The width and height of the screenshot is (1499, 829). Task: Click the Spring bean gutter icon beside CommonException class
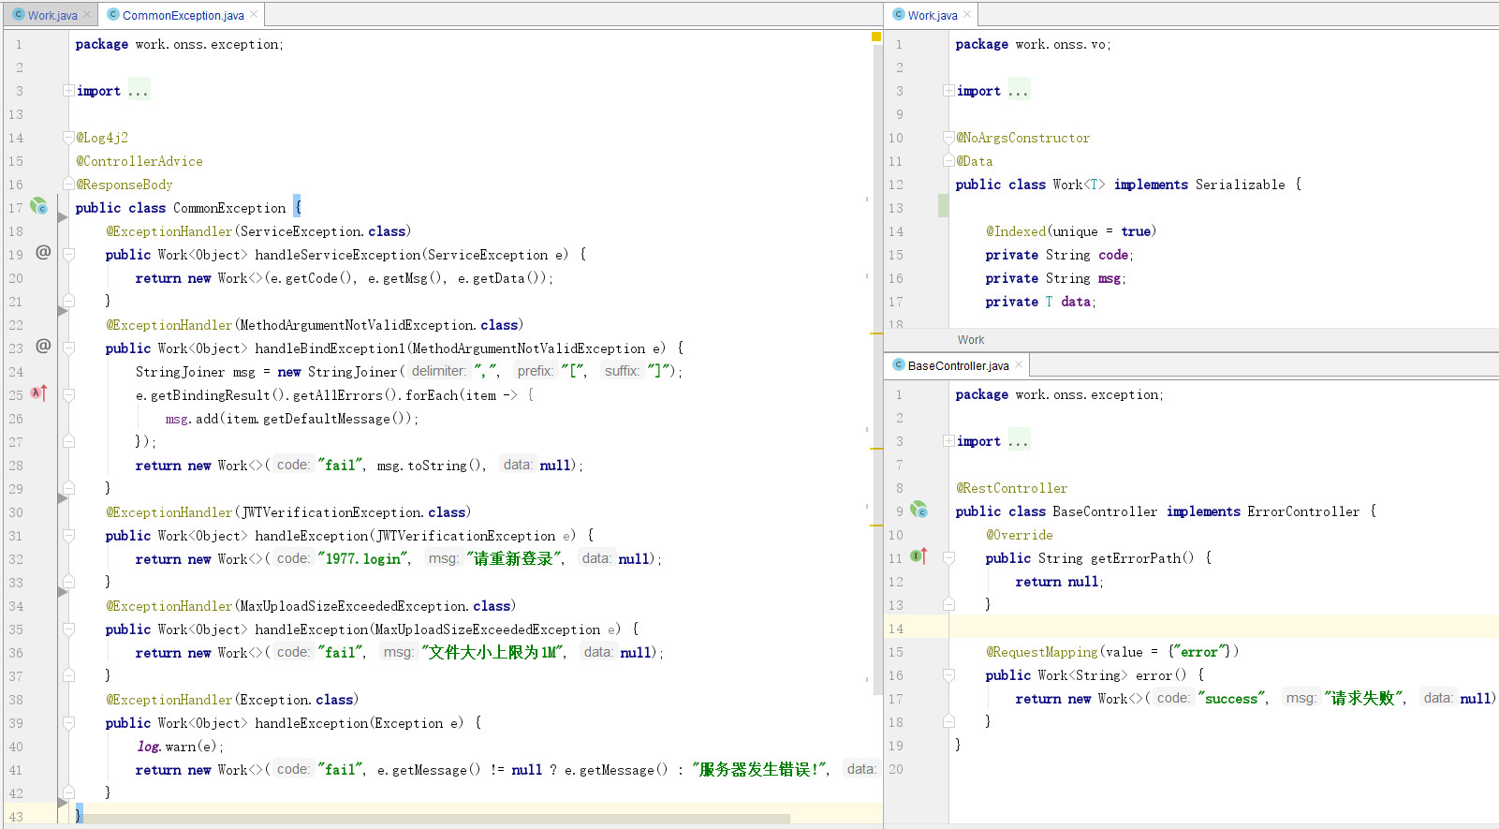pyautogui.click(x=38, y=206)
